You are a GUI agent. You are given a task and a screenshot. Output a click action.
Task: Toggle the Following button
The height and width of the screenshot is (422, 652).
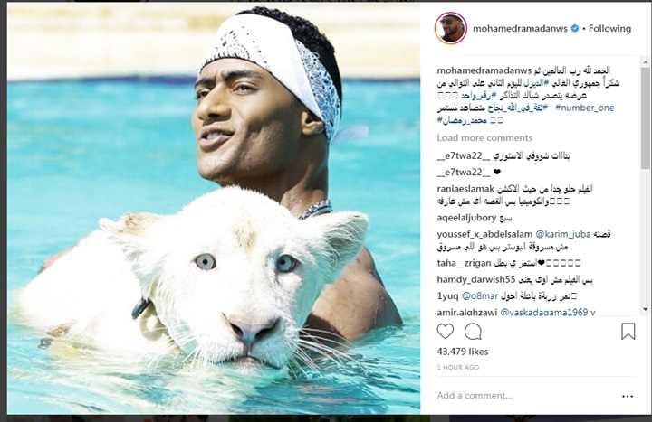[609, 28]
